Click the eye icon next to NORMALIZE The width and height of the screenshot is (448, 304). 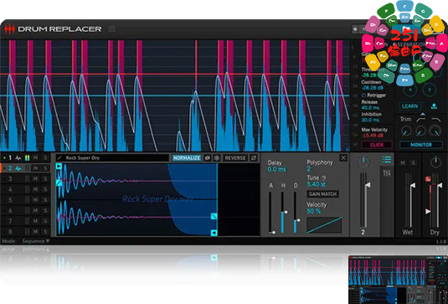[208, 157]
